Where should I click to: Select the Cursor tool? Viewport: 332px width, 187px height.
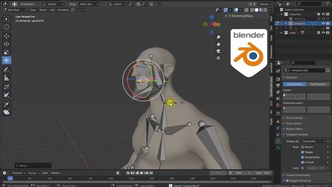6,27
